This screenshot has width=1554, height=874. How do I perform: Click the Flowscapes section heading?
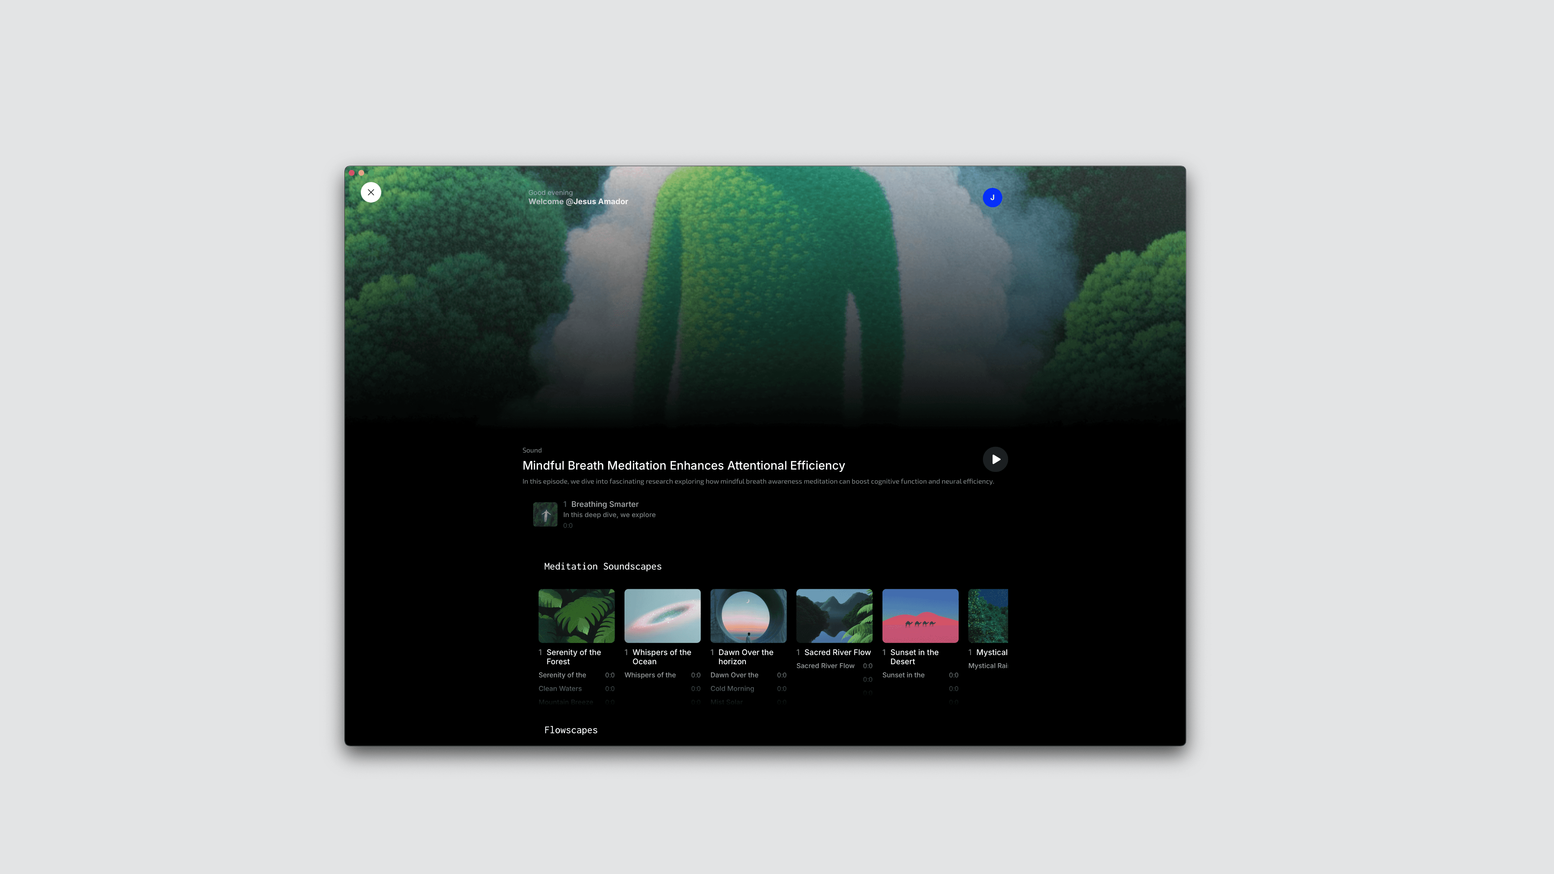coord(571,730)
